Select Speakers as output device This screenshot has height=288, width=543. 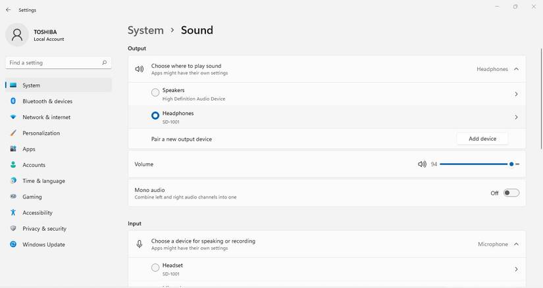point(155,93)
